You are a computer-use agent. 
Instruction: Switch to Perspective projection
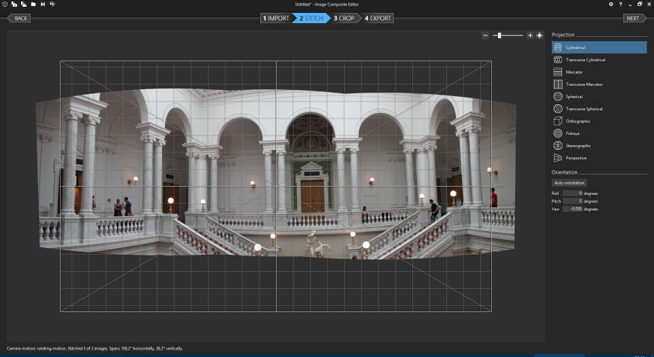pyautogui.click(x=576, y=158)
